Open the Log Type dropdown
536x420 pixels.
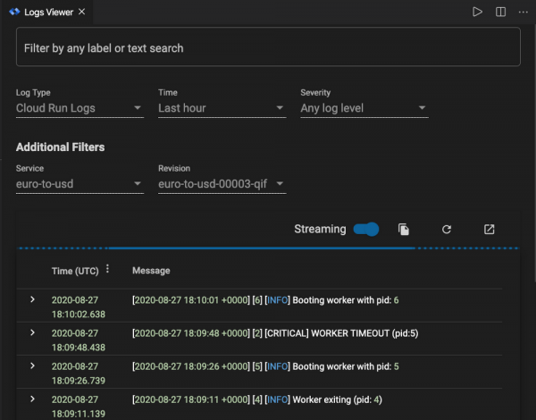79,108
